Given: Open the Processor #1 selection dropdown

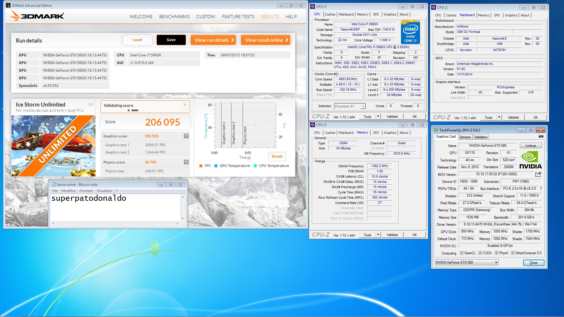Looking at the screenshot, I should click(x=350, y=106).
